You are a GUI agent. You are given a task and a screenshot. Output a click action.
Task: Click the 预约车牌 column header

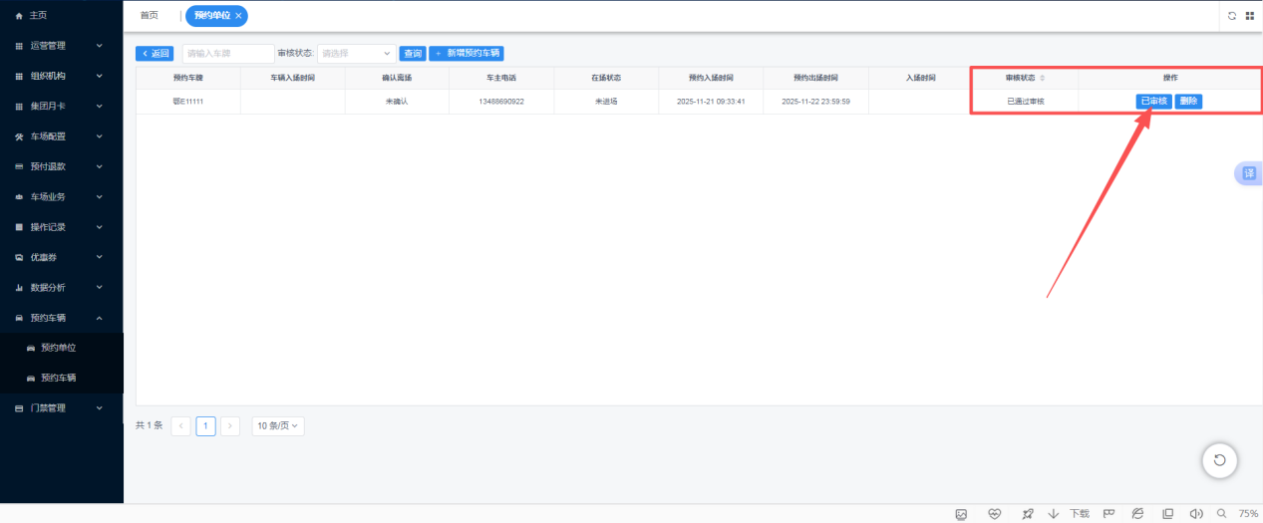click(187, 78)
